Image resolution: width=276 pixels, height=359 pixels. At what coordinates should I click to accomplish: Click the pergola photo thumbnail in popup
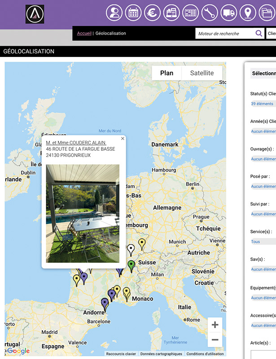pos(83,213)
